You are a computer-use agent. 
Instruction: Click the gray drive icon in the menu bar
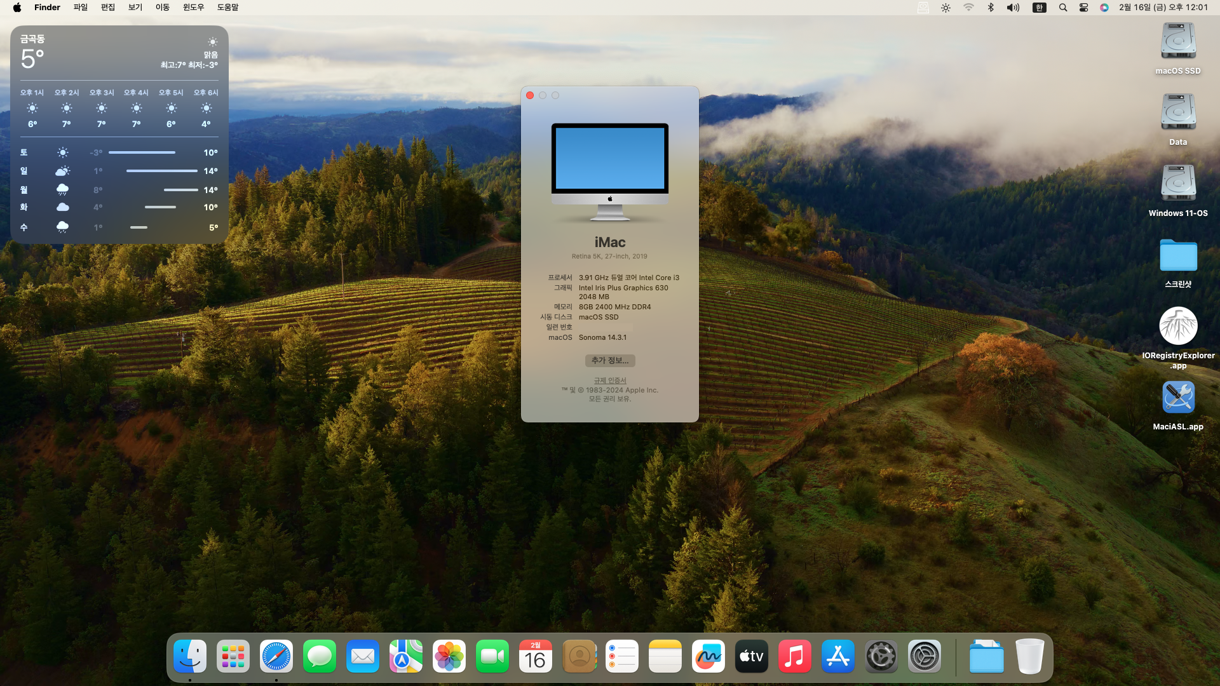pyautogui.click(x=923, y=8)
